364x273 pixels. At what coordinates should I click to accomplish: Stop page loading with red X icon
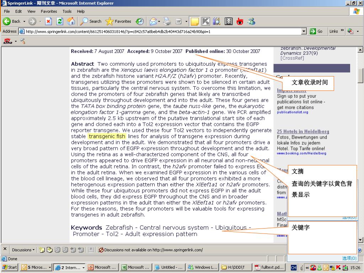click(48, 21)
